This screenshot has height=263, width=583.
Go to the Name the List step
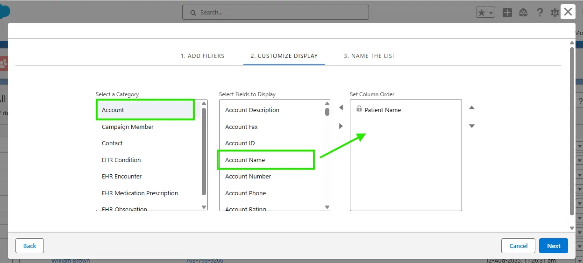[x=370, y=56]
